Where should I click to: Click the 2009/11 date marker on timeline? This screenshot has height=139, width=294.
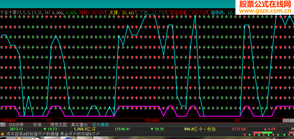(x=9, y=120)
